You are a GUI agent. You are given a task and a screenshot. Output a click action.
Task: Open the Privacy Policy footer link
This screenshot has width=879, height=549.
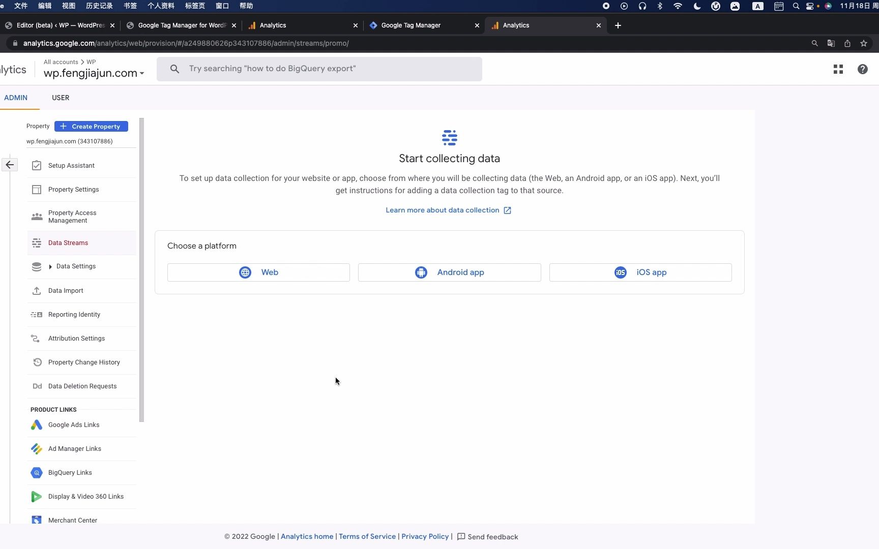[425, 537]
